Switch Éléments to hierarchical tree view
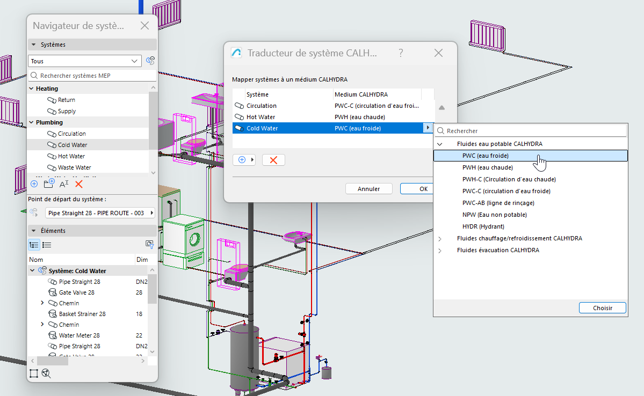 pos(34,245)
